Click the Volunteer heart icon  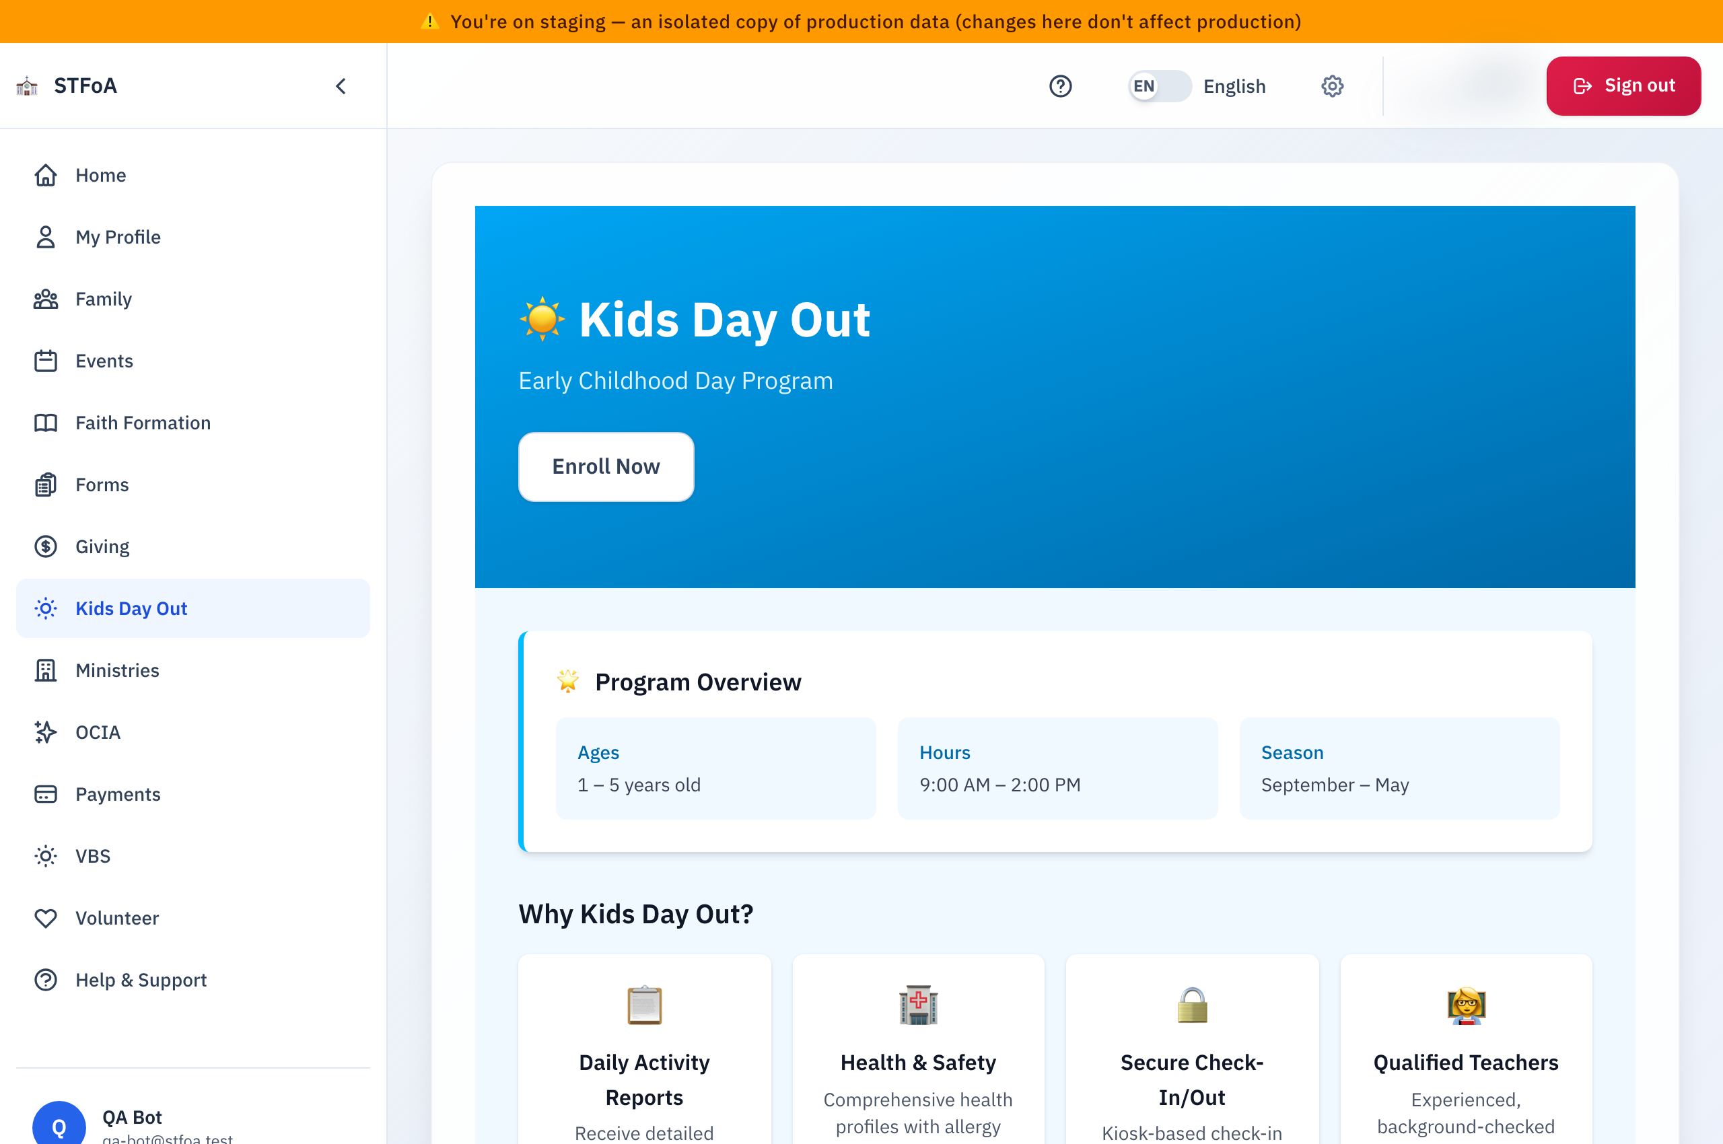[x=45, y=918]
